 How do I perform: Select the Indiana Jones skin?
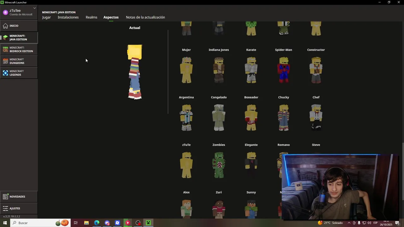click(x=219, y=70)
